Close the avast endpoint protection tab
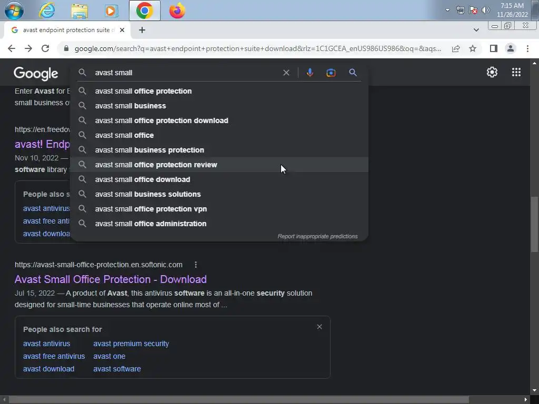Screen dimensions: 539x404 point(122,30)
